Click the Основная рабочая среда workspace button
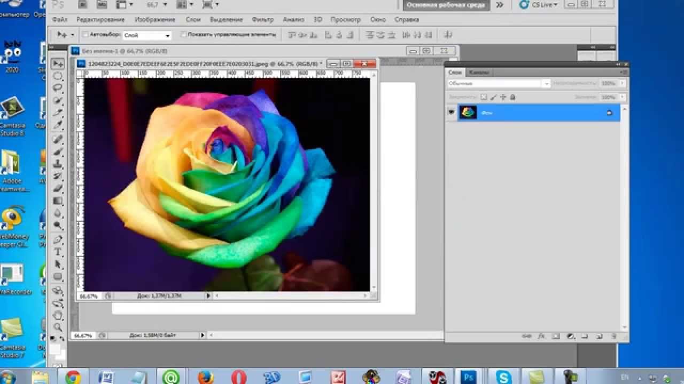This screenshot has width=684, height=384. 446,5
